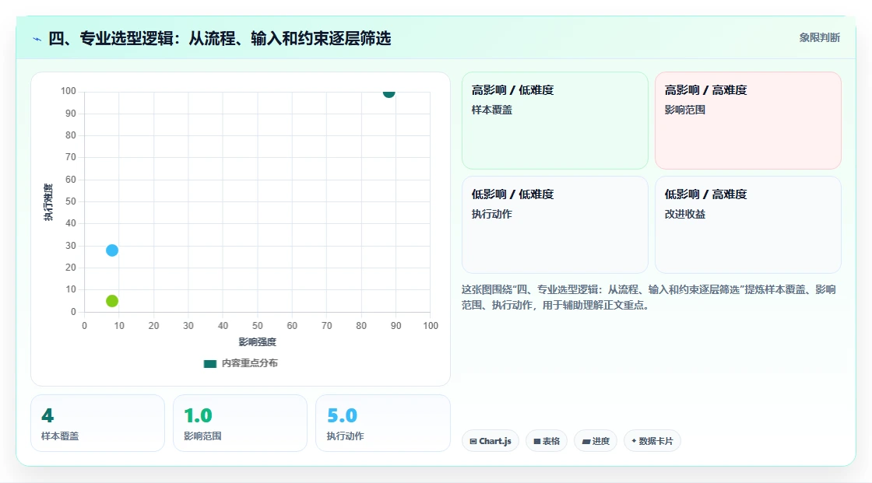Click the chart description paragraph

[x=649, y=297]
